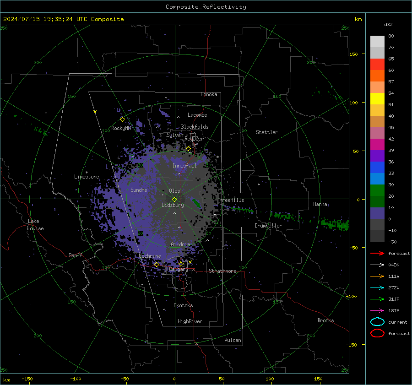Click the yellow diamond marker beside RockyMH
The image size is (412, 385).
click(x=122, y=119)
